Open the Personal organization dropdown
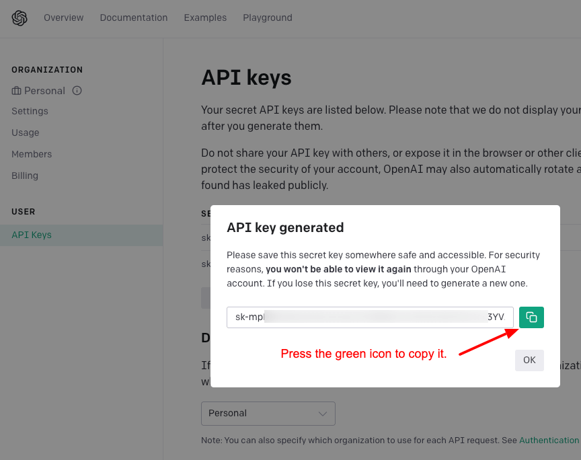 (x=268, y=414)
